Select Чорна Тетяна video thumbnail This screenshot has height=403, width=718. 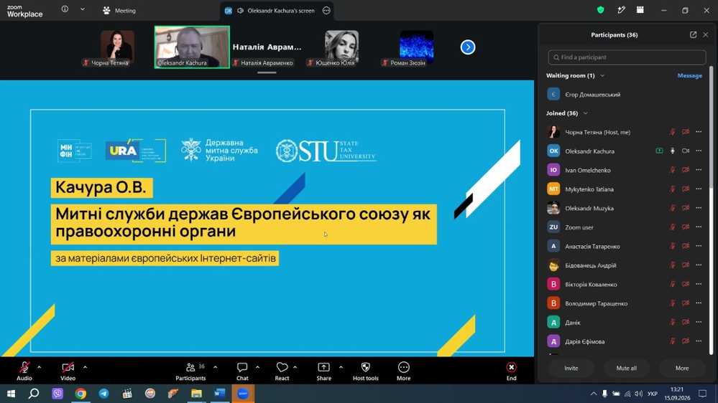(117, 48)
